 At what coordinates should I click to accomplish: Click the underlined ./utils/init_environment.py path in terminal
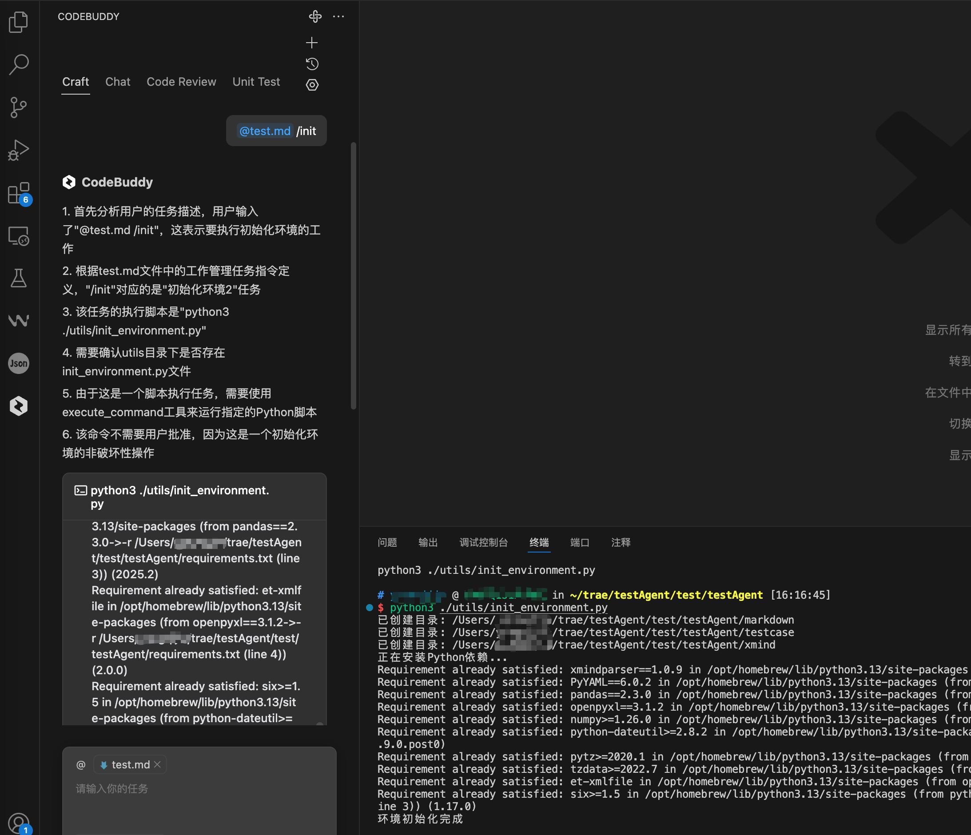pyautogui.click(x=523, y=607)
